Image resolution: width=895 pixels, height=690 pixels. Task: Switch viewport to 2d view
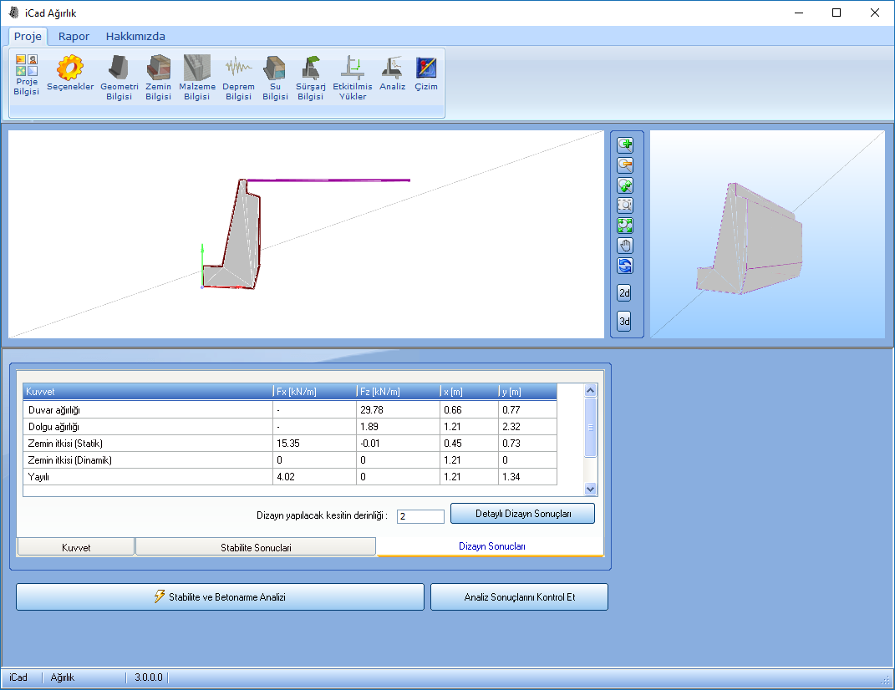624,292
